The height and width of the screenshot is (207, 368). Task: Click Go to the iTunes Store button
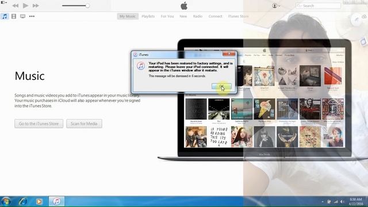coord(39,124)
